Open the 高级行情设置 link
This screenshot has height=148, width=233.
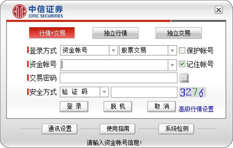click(196, 109)
